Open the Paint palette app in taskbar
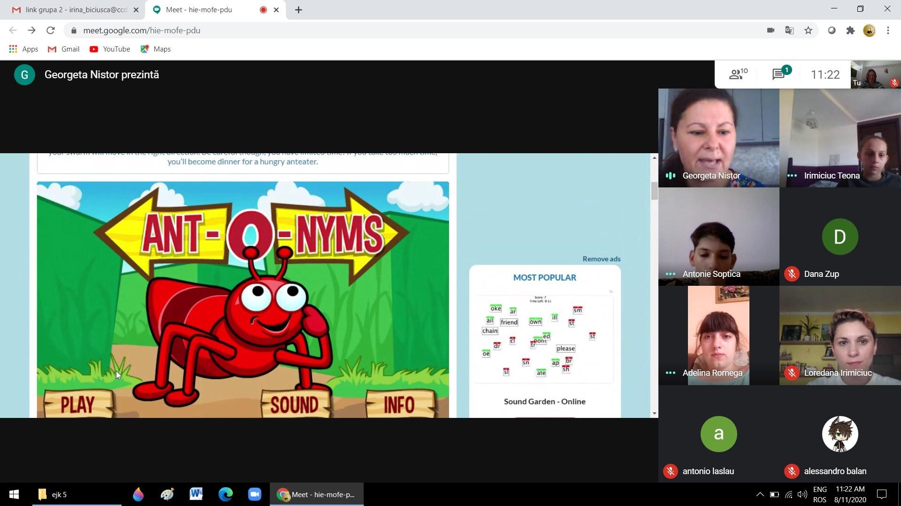This screenshot has width=901, height=506. click(167, 494)
